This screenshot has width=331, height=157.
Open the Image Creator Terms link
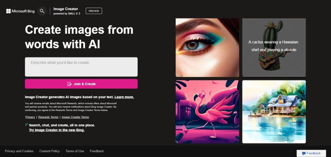(x=75, y=117)
